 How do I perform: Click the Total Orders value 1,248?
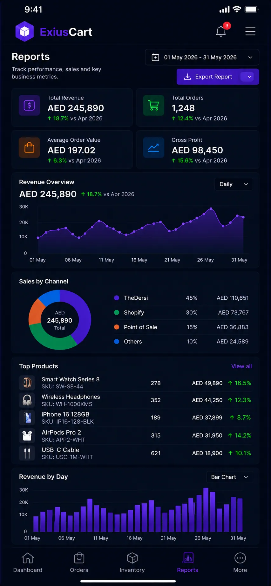click(x=183, y=108)
